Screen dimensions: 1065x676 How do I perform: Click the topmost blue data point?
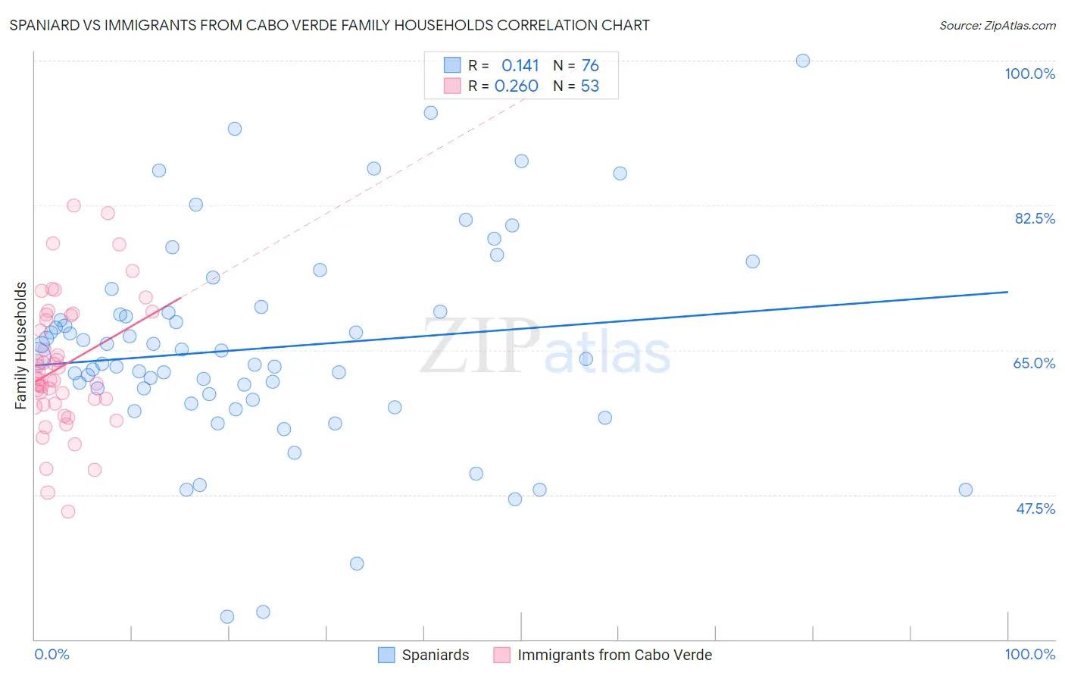[803, 61]
